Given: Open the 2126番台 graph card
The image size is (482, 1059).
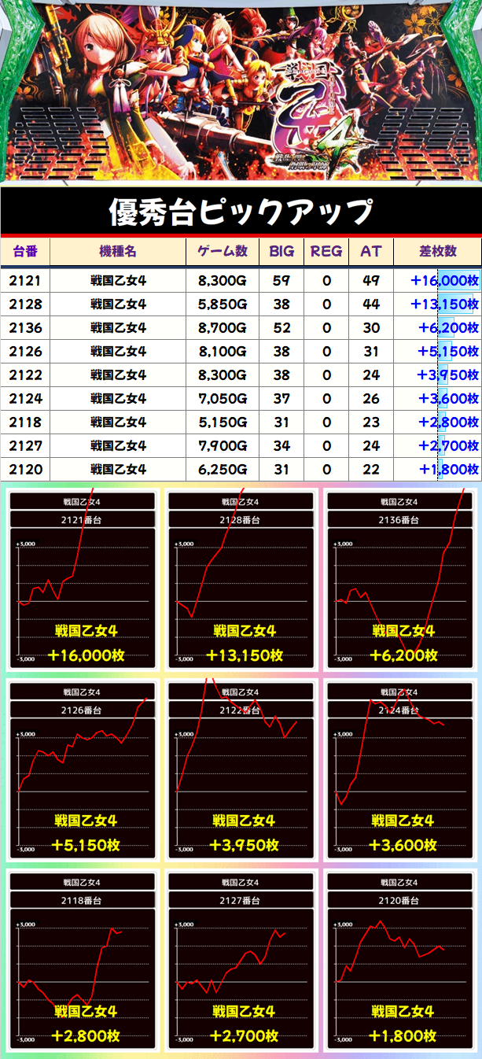Looking at the screenshot, I should [x=83, y=769].
